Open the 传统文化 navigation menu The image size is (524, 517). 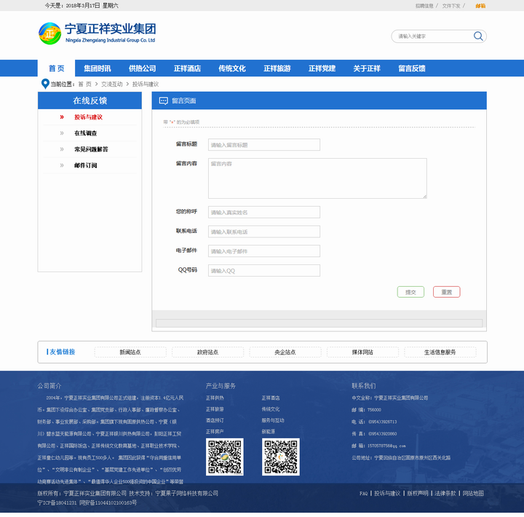232,68
